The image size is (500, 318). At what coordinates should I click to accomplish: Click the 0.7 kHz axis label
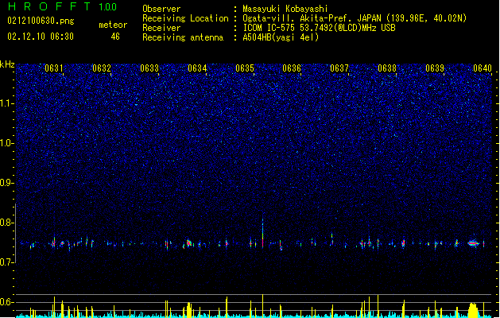7,262
